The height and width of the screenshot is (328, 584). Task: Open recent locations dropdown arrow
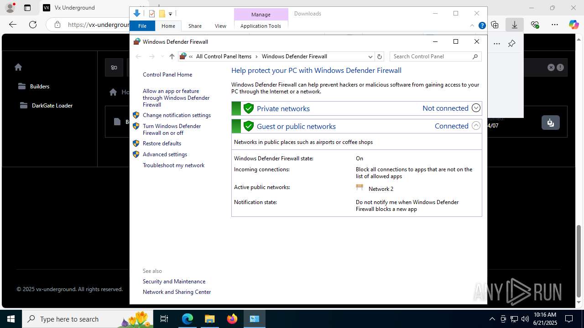click(162, 56)
